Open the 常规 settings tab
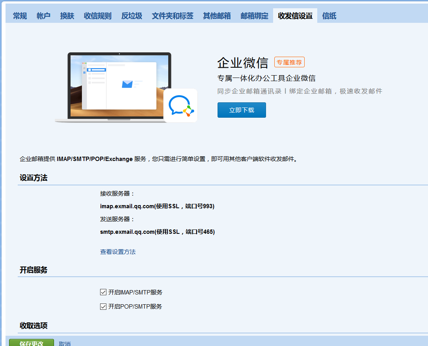The image size is (428, 346). pos(20,16)
